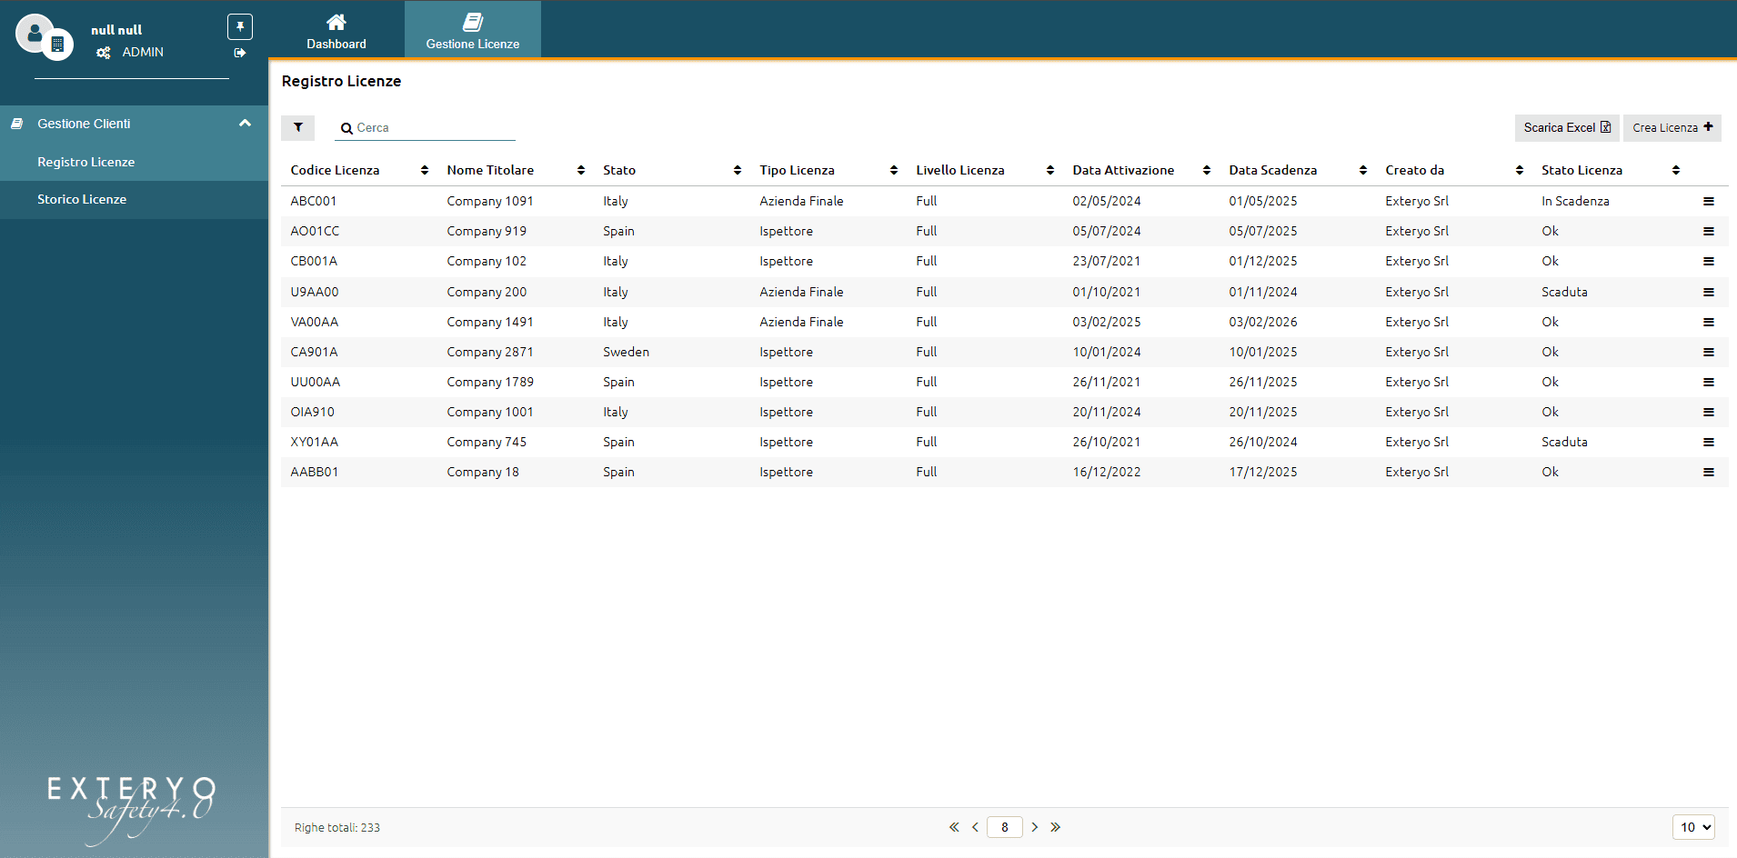Sort by Data Scadenza column arrows

coord(1363,170)
